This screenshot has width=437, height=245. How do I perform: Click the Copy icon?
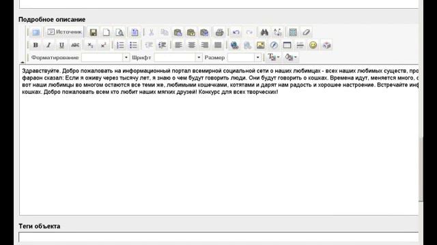pos(165,32)
